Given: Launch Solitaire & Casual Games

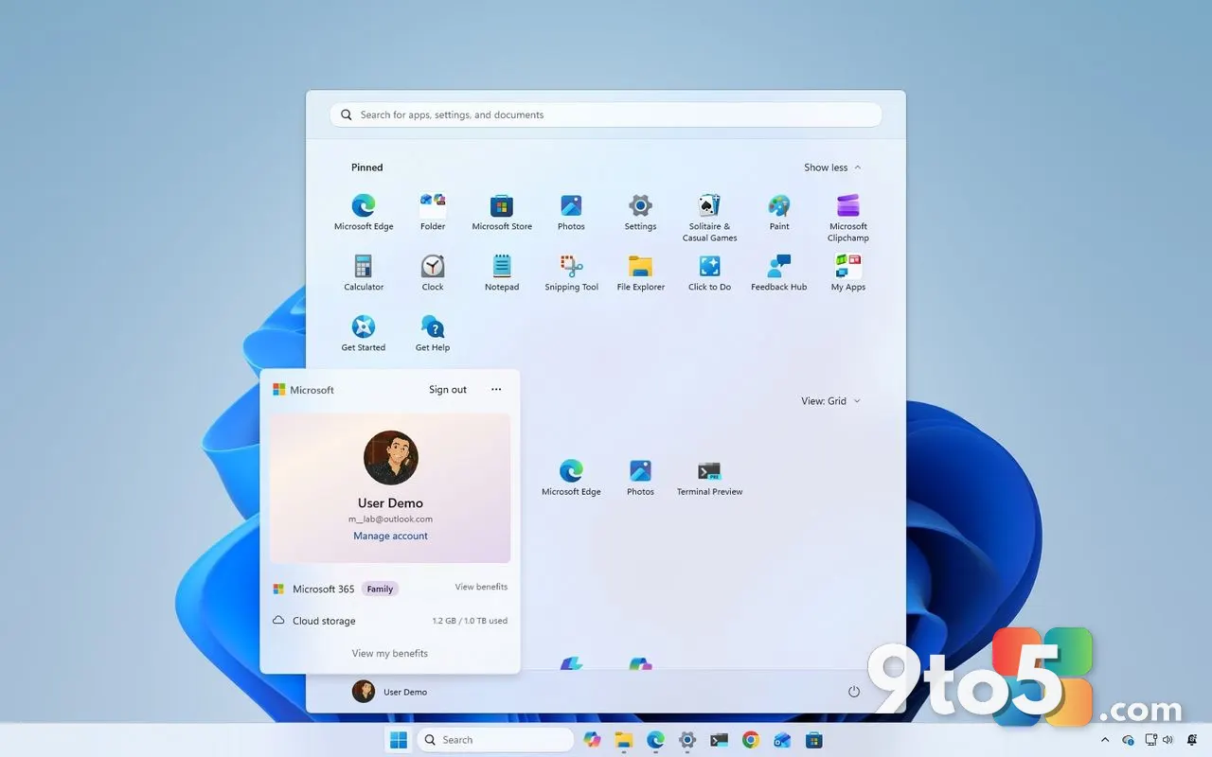Looking at the screenshot, I should 709,217.
